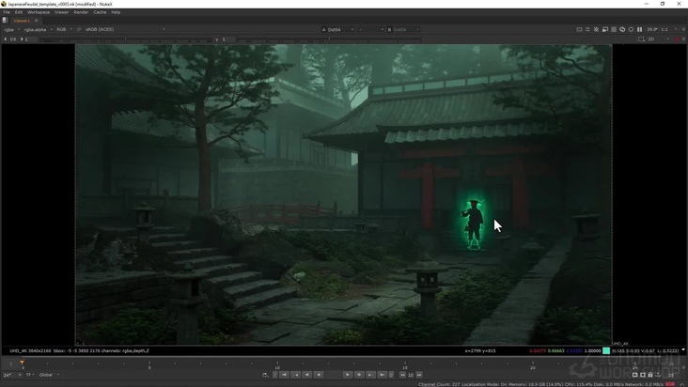Open the wipe composite mode dropdown
Screen dimensions: 688x387
(x=370, y=29)
